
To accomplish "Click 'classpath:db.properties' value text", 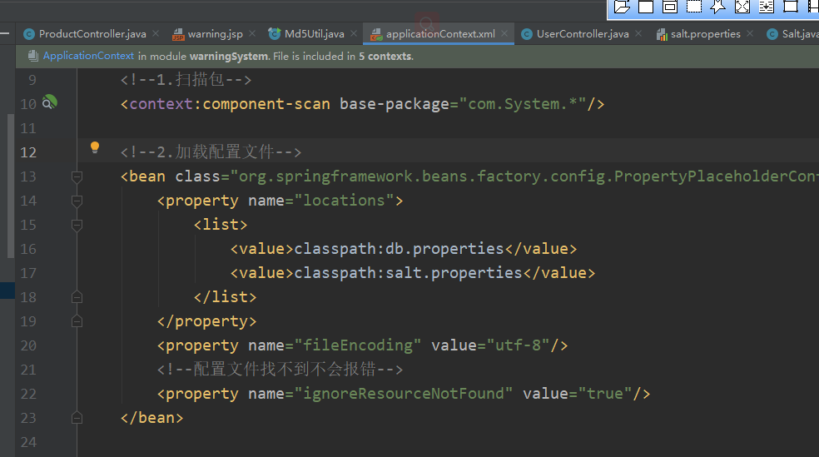I will point(399,249).
